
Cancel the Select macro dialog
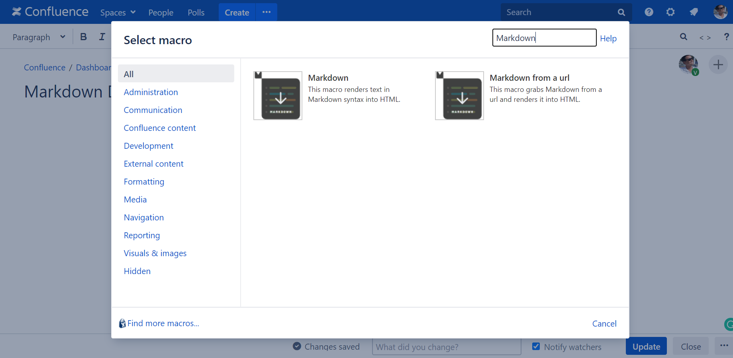[604, 324]
